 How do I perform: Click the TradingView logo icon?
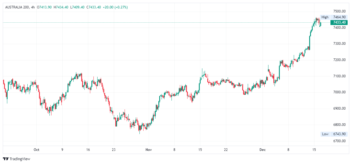click(6, 159)
